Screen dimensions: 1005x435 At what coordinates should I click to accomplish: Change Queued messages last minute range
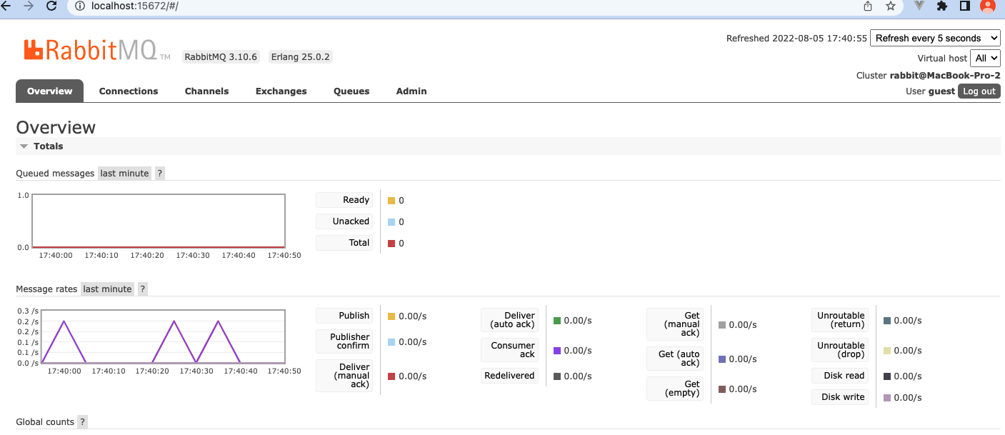pos(125,174)
